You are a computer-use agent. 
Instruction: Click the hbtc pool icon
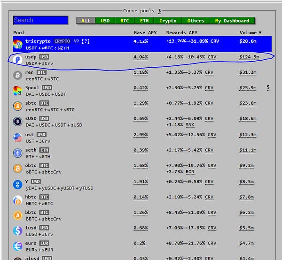18,200
